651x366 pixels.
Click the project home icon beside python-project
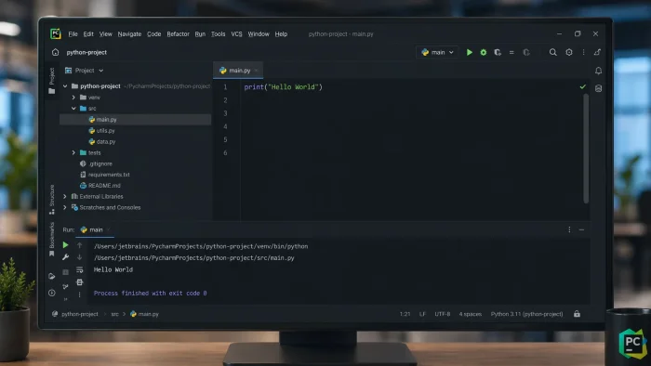pyautogui.click(x=55, y=52)
